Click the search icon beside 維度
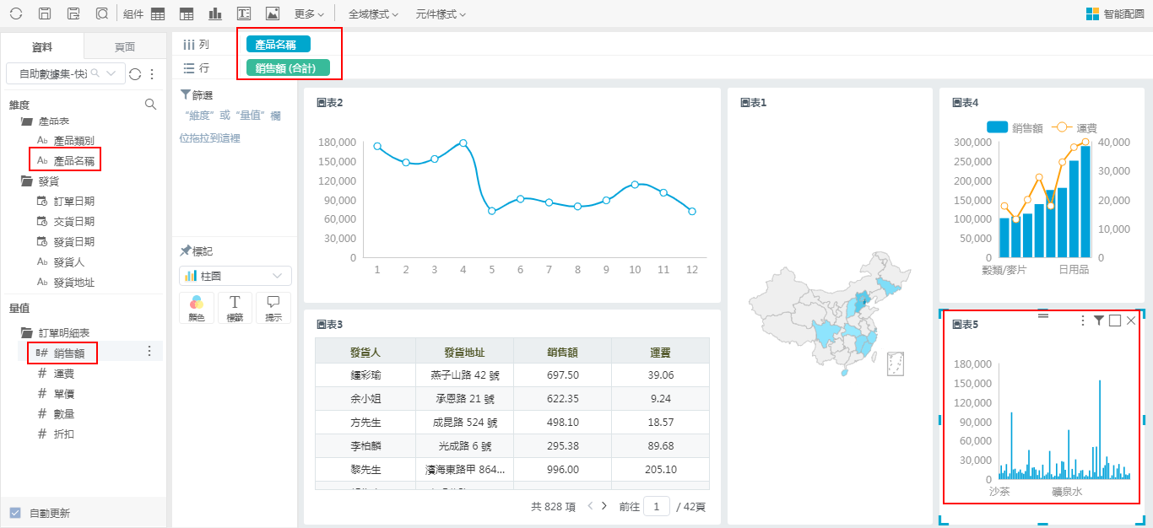This screenshot has height=528, width=1153. coord(150,105)
